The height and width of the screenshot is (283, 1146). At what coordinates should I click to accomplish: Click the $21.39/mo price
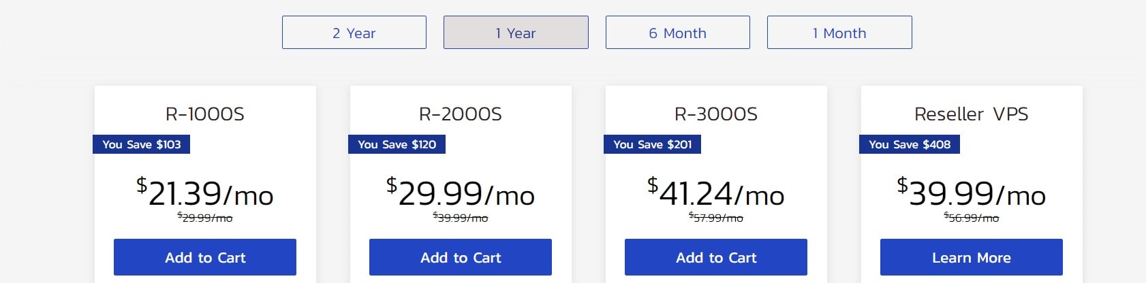[x=205, y=193]
